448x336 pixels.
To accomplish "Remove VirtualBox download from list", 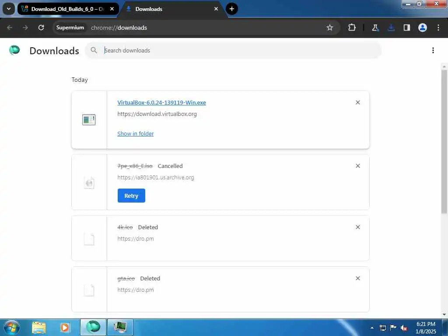I will pyautogui.click(x=358, y=102).
